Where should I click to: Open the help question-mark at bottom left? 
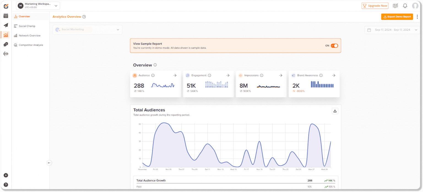[x=6, y=185]
